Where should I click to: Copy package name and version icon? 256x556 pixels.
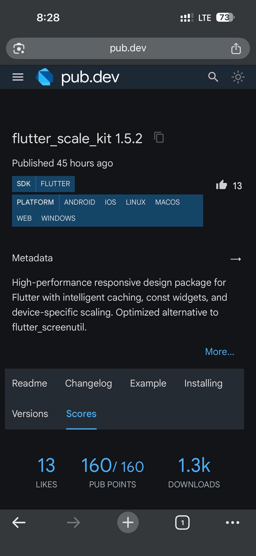pyautogui.click(x=159, y=137)
